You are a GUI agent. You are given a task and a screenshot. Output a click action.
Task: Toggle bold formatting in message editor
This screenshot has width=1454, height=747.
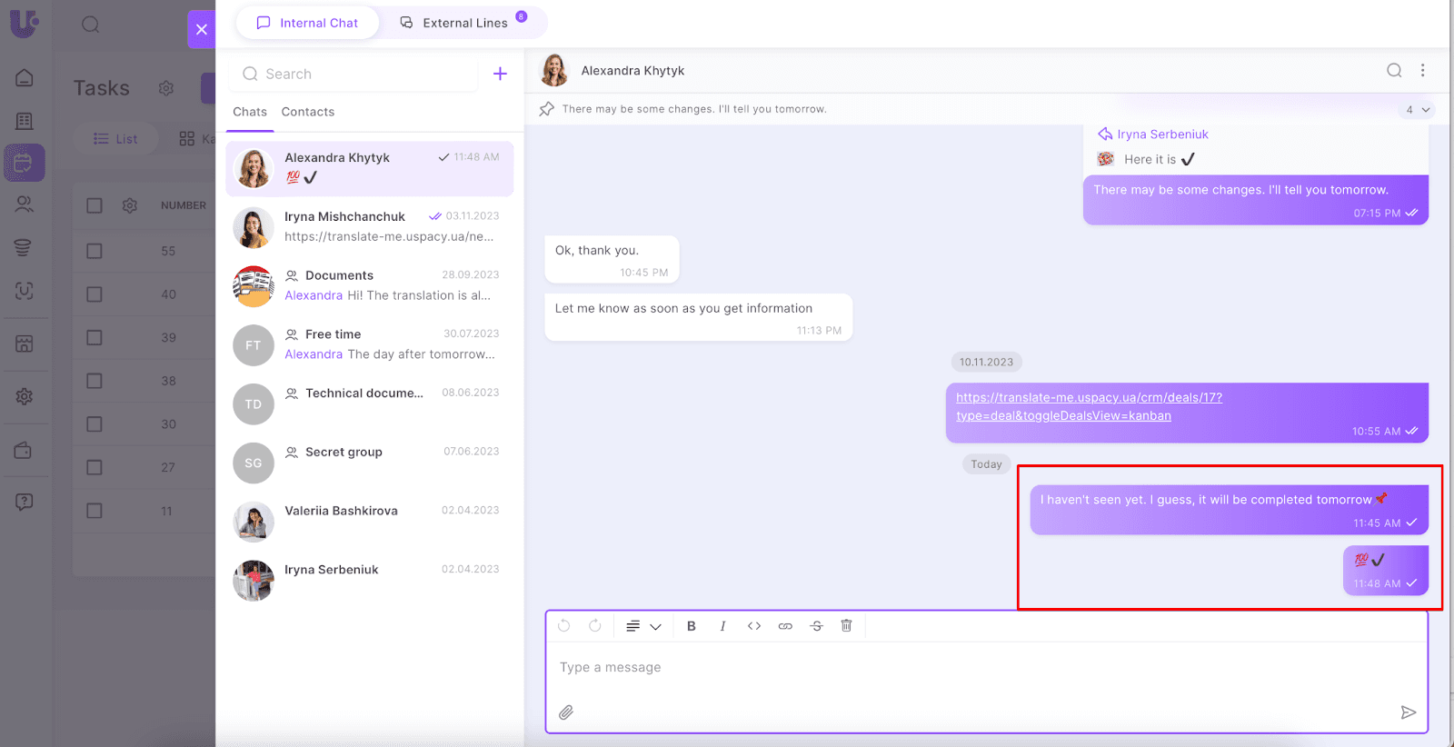[691, 626]
